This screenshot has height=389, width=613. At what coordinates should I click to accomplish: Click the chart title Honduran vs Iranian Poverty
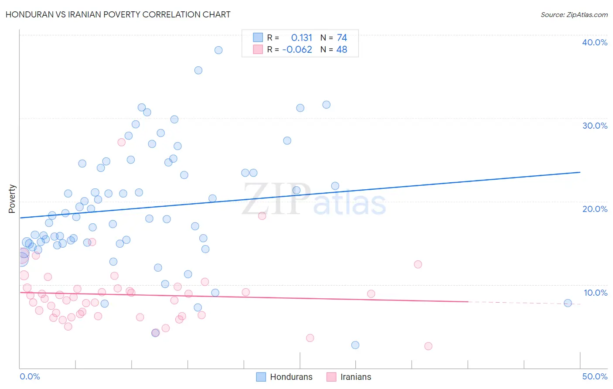click(x=118, y=14)
